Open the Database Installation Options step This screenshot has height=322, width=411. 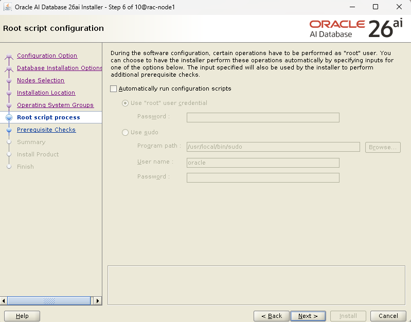point(60,68)
